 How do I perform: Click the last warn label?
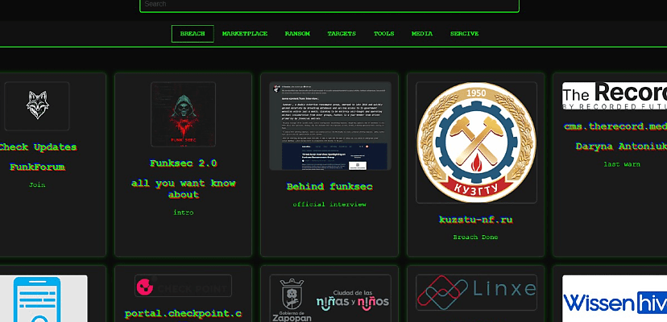(x=621, y=164)
